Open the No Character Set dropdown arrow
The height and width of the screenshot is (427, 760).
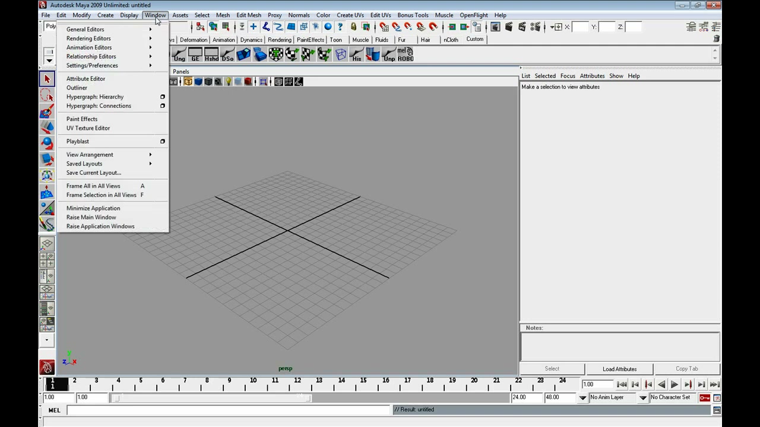[x=643, y=397]
